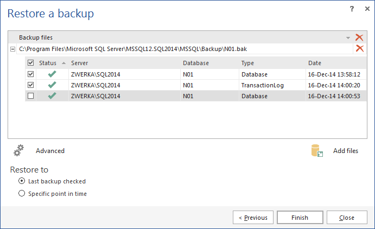375x229 pixels.
Task: Toggle the select-all header checkbox
Action: pyautogui.click(x=31, y=63)
